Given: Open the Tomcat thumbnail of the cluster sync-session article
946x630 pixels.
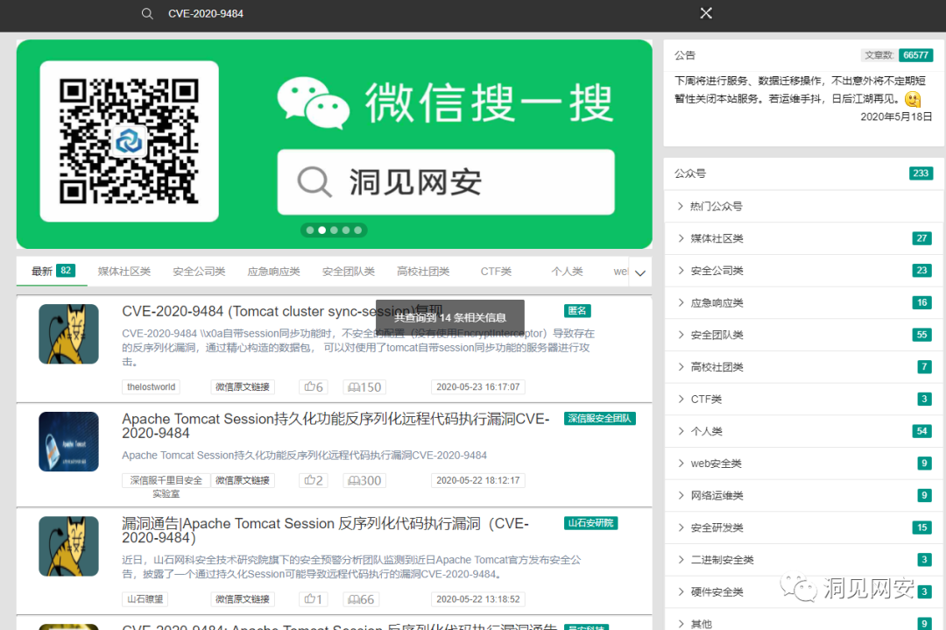Looking at the screenshot, I should 69,334.
